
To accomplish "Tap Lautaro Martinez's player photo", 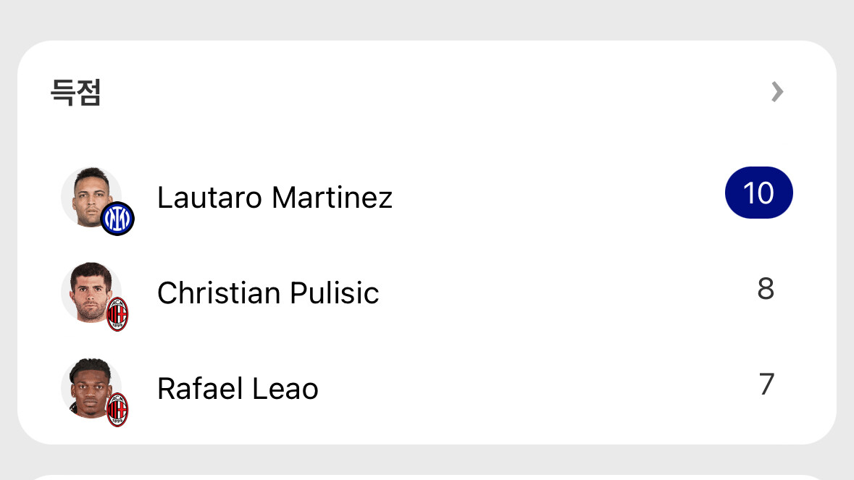I will (88, 195).
